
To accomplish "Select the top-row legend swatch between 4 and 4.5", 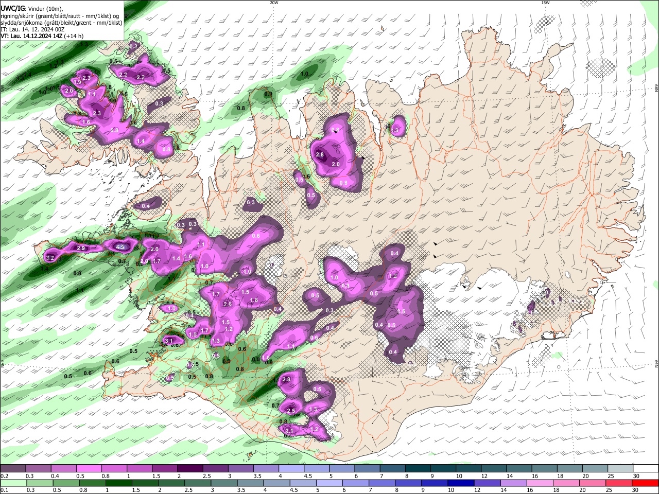I will pyautogui.click(x=291, y=468).
